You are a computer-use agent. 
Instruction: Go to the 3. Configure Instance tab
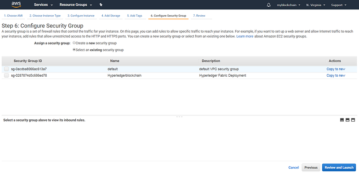coord(81,16)
